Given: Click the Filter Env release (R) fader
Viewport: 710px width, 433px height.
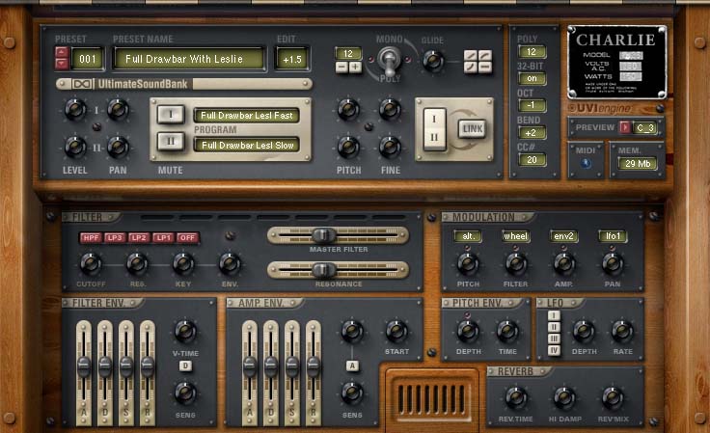Looking at the screenshot, I should point(148,366).
